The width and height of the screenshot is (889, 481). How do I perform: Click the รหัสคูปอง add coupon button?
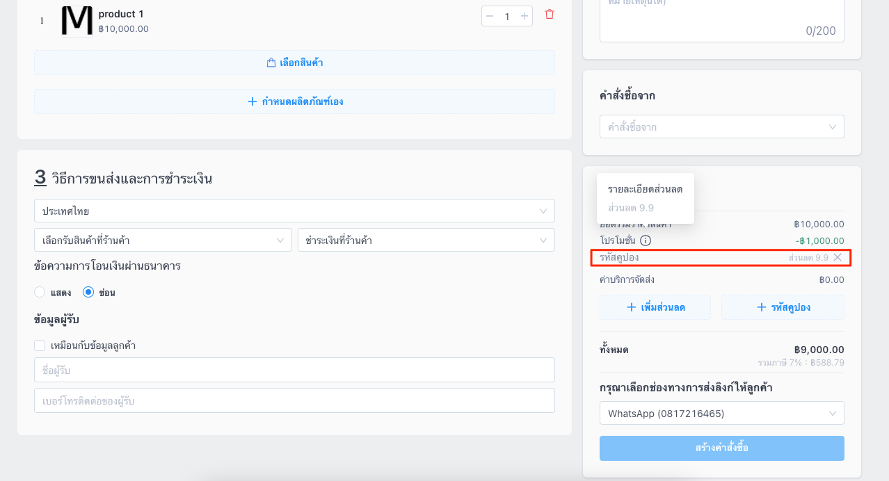[783, 307]
